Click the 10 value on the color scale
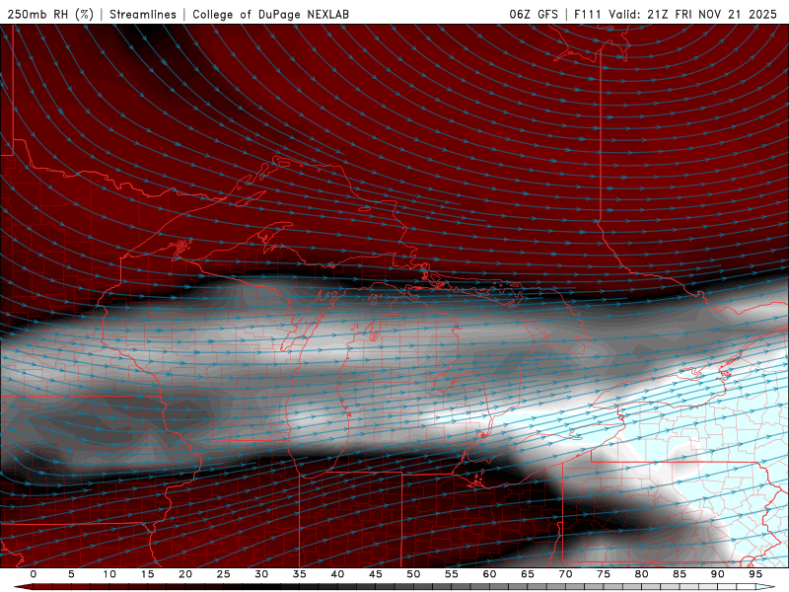The image size is (789, 592). tap(109, 574)
